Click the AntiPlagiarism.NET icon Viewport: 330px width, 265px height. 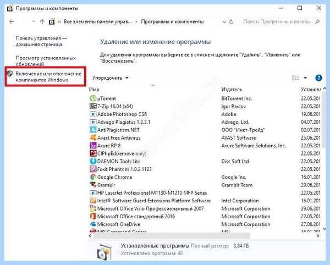coord(93,130)
